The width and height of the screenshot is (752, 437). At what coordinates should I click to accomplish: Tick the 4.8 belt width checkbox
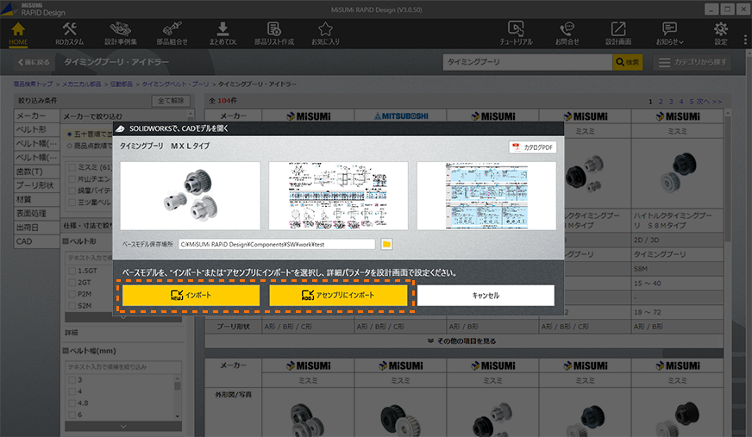pos(70,402)
